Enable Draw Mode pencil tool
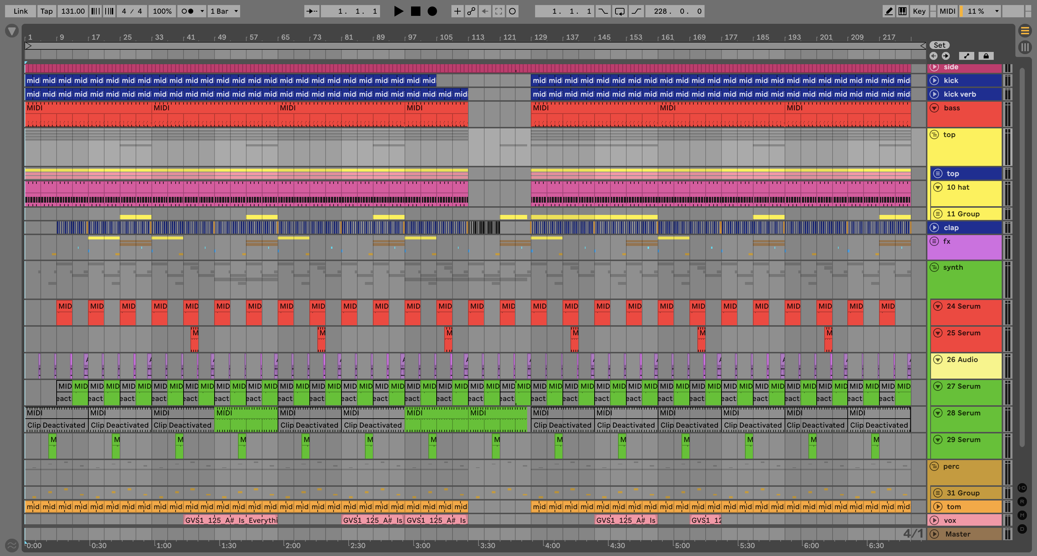 pos(888,11)
